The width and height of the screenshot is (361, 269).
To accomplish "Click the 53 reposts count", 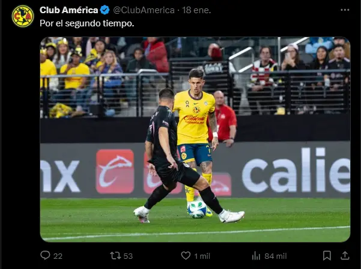I will pos(128,256).
